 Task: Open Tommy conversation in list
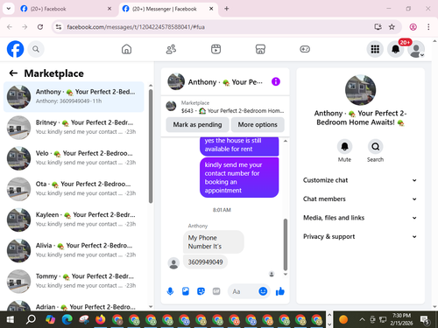point(74,282)
